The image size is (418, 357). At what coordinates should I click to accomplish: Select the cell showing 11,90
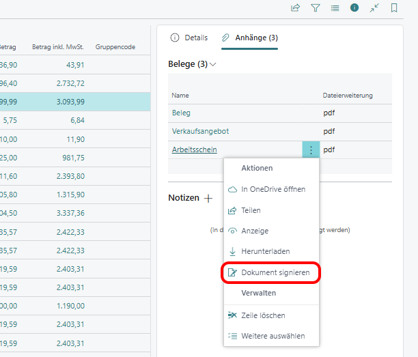[x=75, y=139]
